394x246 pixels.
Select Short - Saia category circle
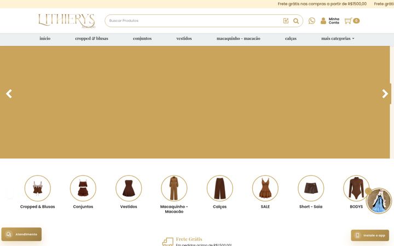311,188
